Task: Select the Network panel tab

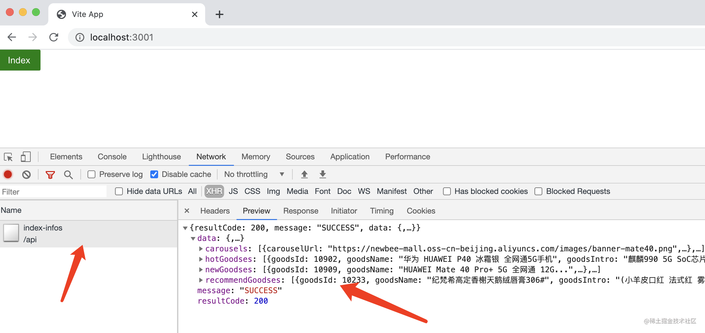Action: 211,157
